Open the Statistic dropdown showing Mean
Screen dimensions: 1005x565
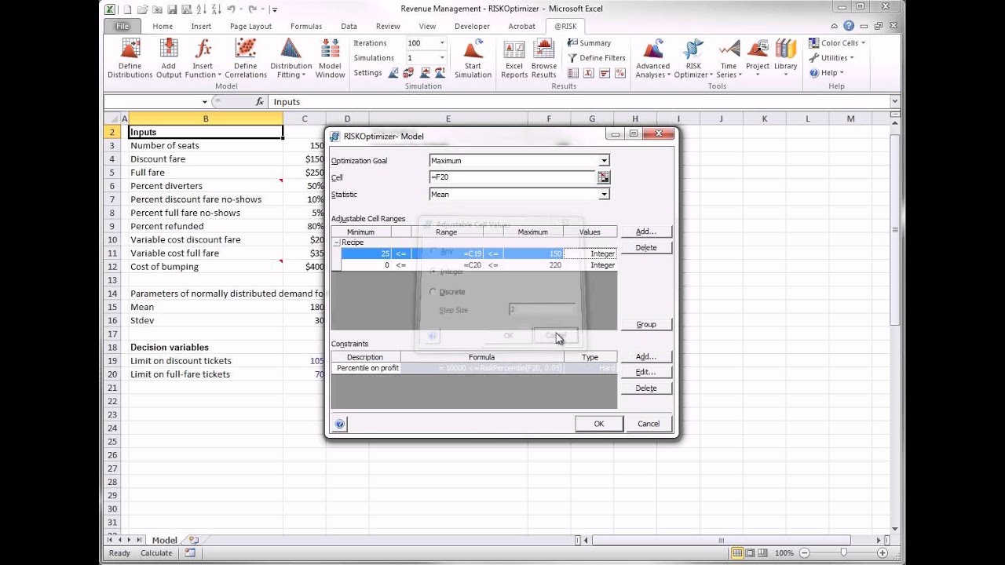coord(604,195)
